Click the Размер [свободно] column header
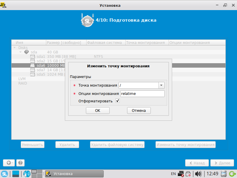237x178 pixels. tap(66, 42)
